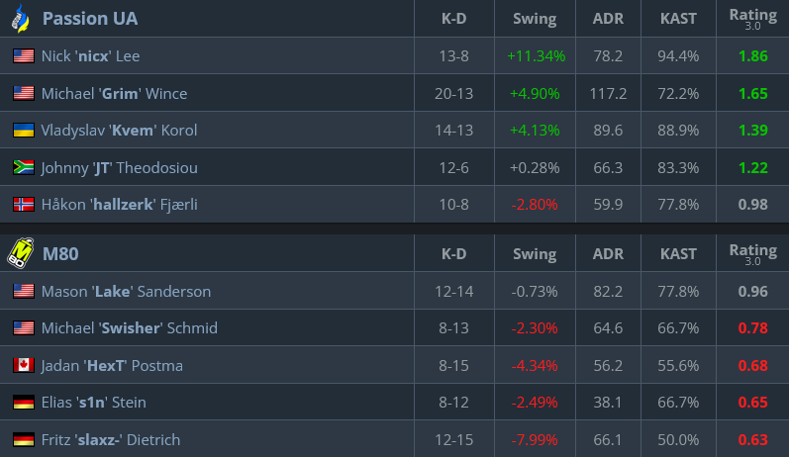Open Fritz 'slaxz-' Dietrich player profile

click(111, 439)
